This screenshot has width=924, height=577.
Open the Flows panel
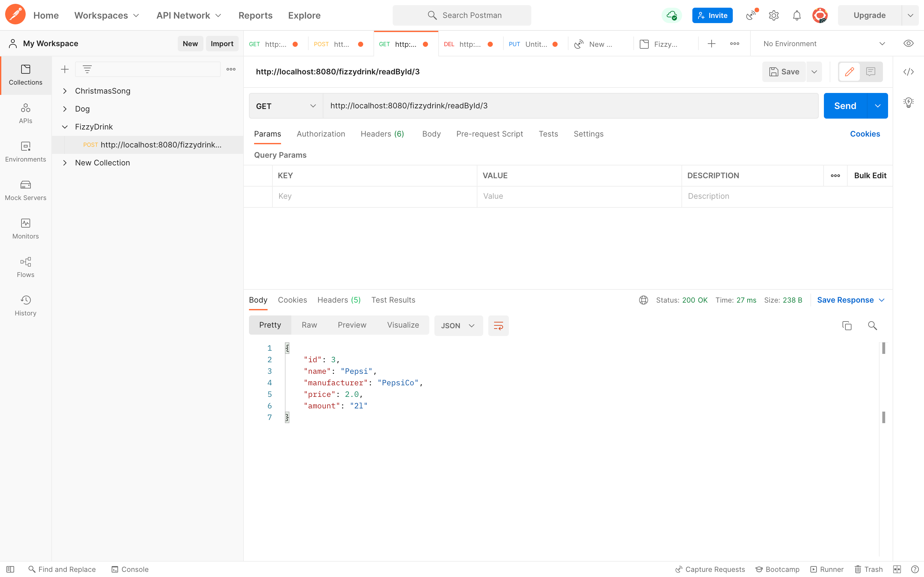pyautogui.click(x=25, y=267)
